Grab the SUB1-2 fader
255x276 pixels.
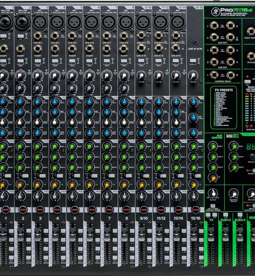coord(225,234)
